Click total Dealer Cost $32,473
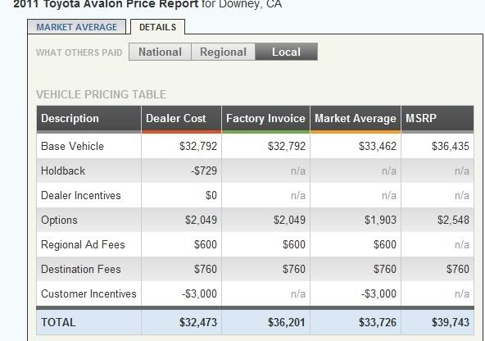485x341 pixels. point(198,322)
